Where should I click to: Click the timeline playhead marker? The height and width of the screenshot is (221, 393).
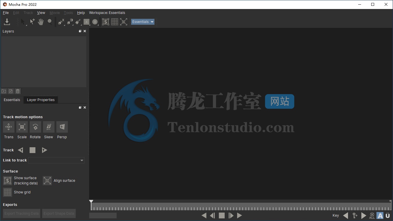coord(91,201)
